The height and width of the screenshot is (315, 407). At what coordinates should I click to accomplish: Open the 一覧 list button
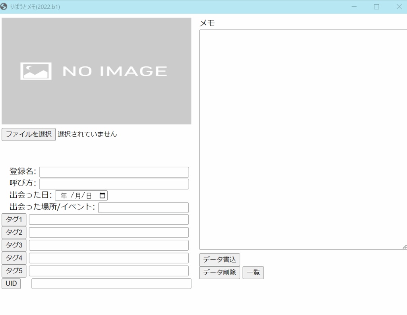[253, 273]
